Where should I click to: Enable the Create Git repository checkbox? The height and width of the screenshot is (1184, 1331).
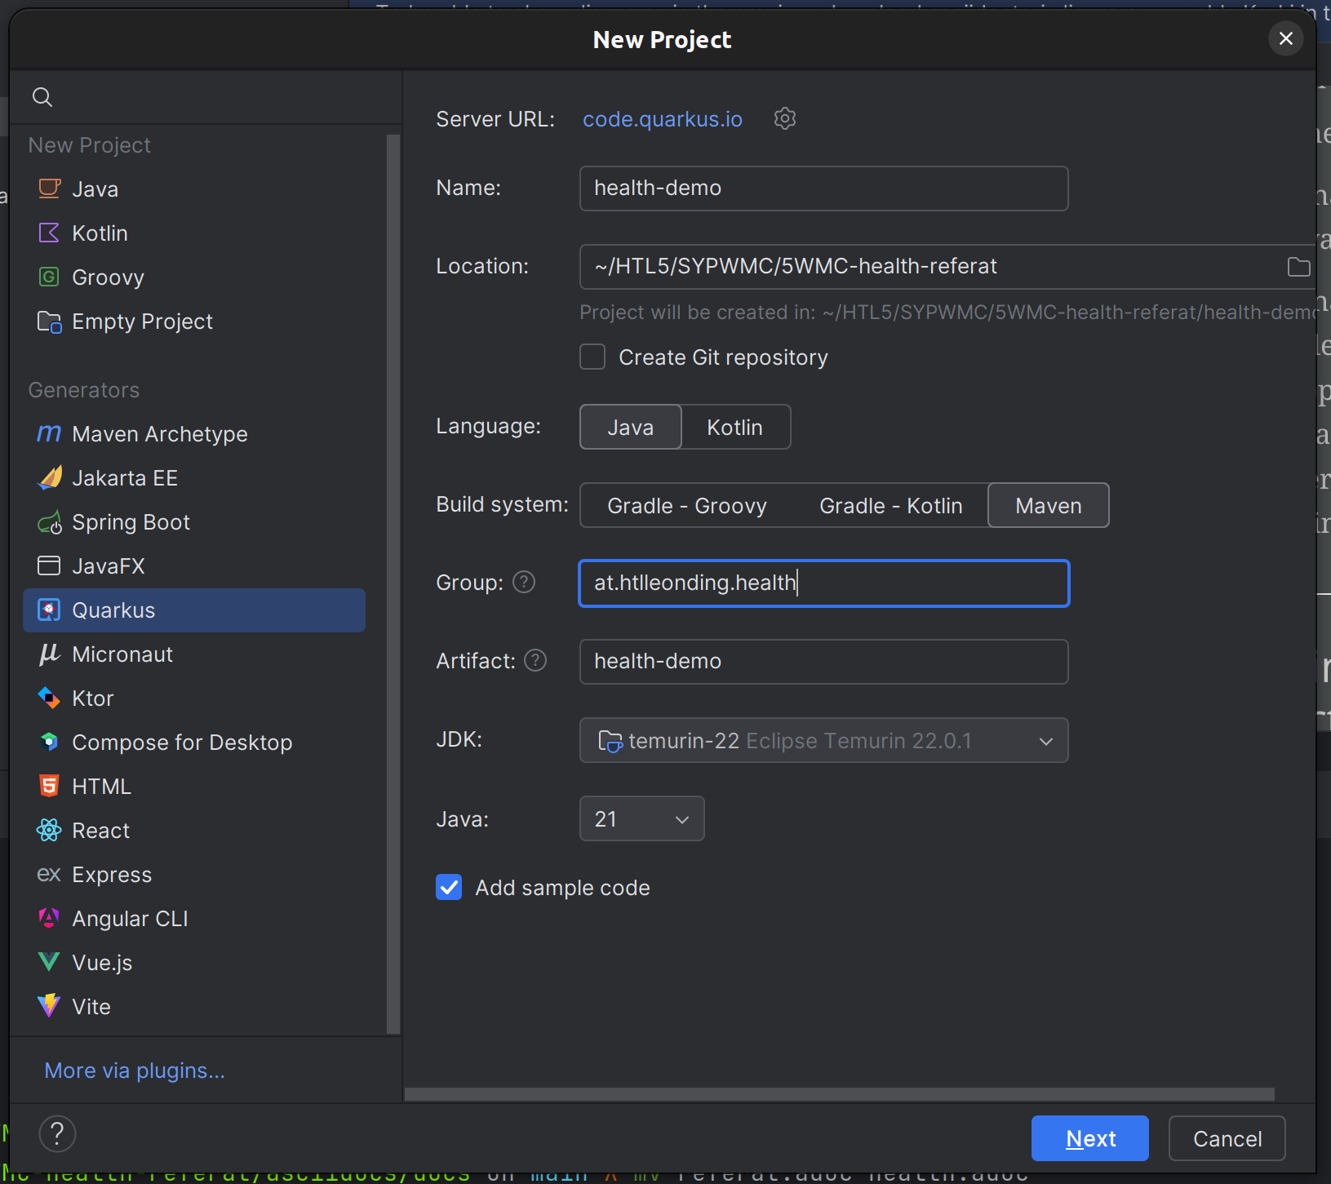click(592, 357)
